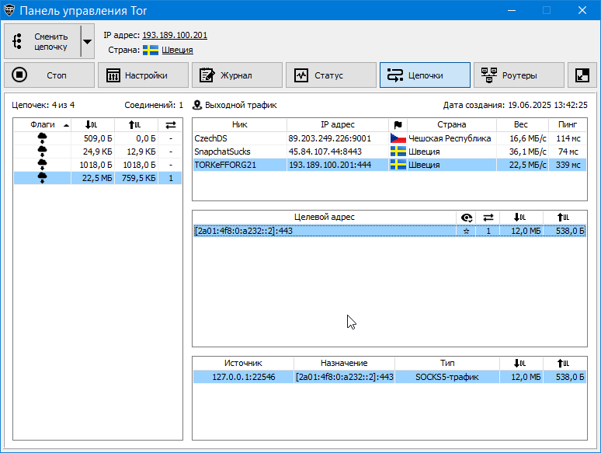The height and width of the screenshot is (453, 601).
Task: Sort target addresses by download icon header
Action: [520, 218]
